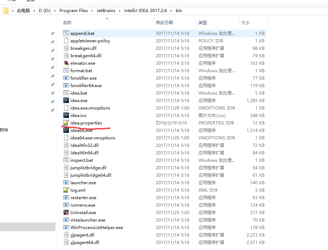328x250 pixels.
Task: Expand the chevron after D (D:) in path
Action: 55,11
